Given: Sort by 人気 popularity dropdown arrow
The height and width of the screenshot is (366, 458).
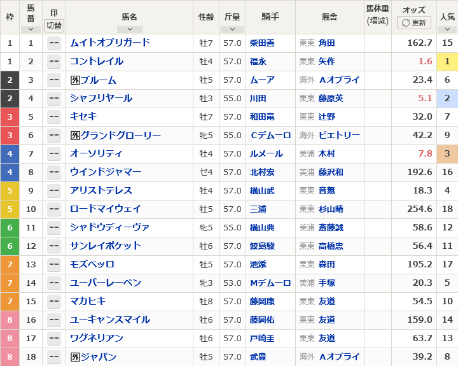Looking at the screenshot, I should coord(447,29).
